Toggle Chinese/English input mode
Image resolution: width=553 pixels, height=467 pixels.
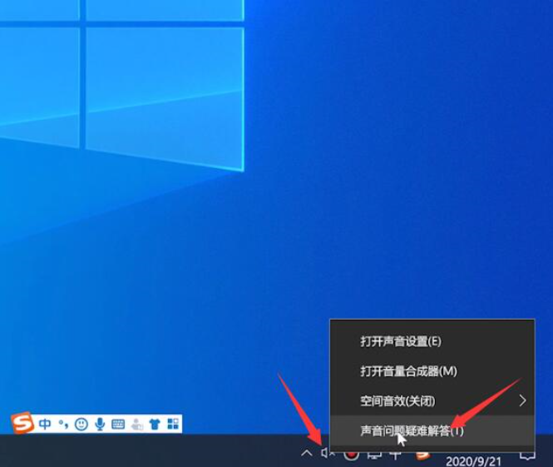pyautogui.click(x=45, y=424)
